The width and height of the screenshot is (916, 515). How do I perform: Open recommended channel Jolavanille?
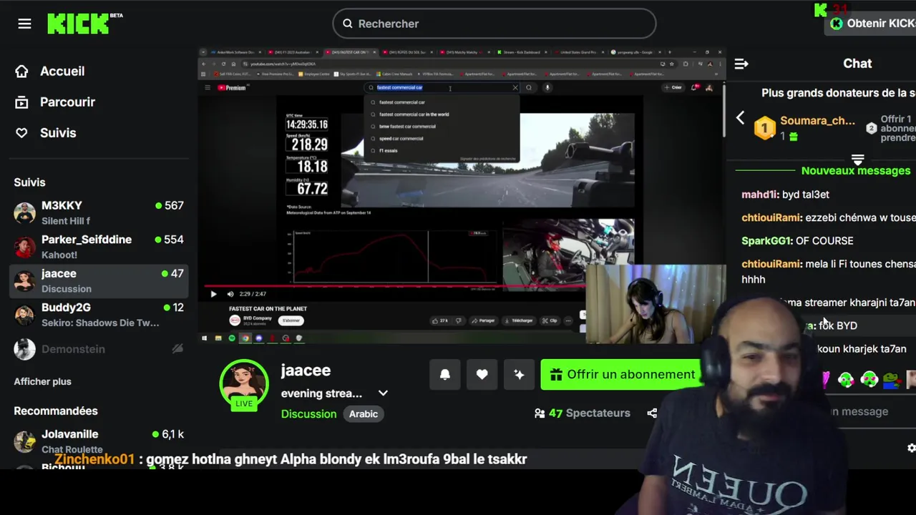click(x=99, y=441)
